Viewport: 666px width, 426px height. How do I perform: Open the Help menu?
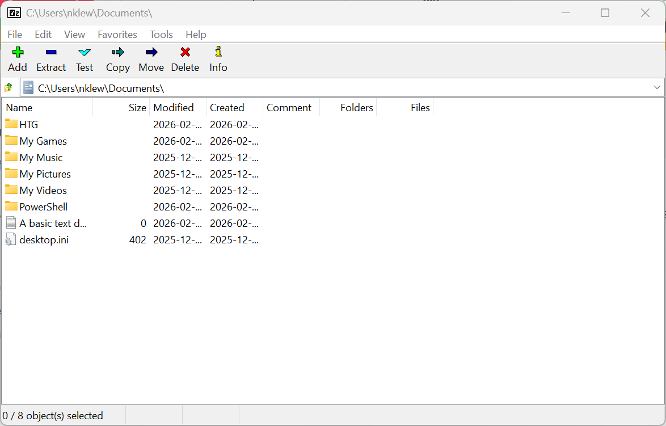[x=196, y=35]
